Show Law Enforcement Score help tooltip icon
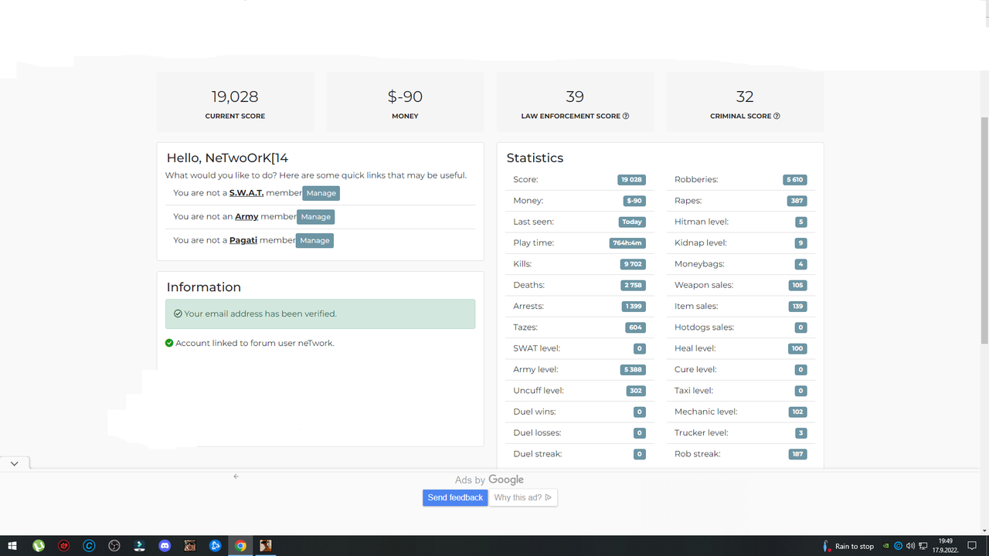Viewport: 989px width, 556px height. coord(626,116)
